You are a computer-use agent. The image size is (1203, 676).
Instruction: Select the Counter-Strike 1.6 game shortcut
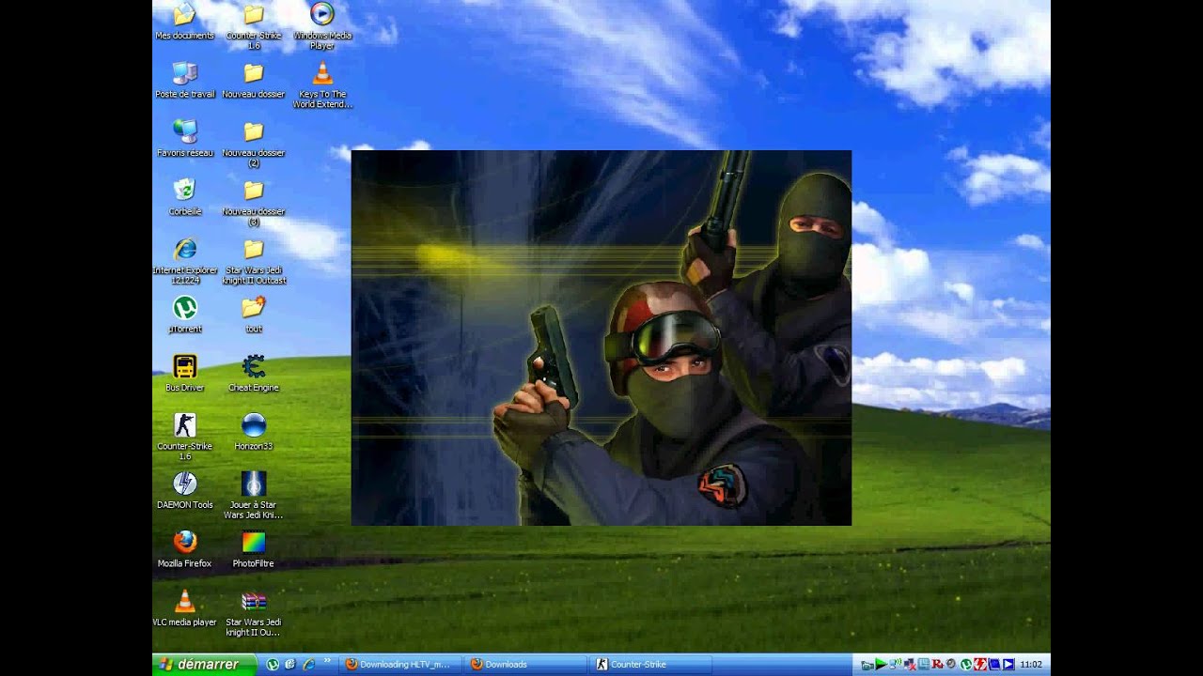(x=185, y=437)
